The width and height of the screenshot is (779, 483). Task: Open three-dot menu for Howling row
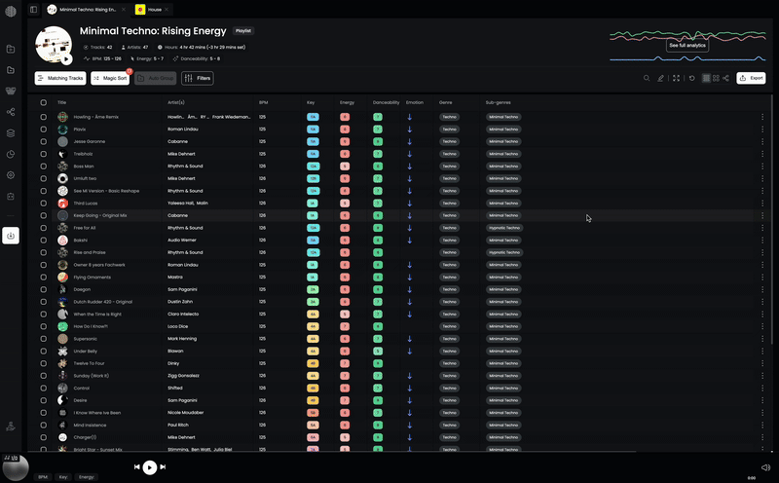coord(762,117)
